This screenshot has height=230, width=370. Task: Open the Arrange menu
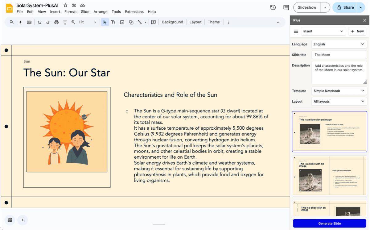click(101, 12)
